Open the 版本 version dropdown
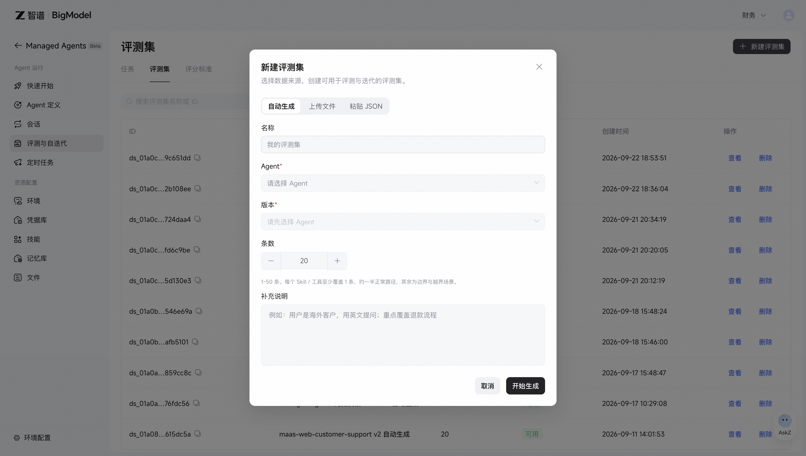The width and height of the screenshot is (806, 456). [x=403, y=222]
